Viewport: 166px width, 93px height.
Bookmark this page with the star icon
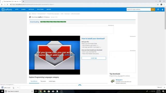coord(158,5)
